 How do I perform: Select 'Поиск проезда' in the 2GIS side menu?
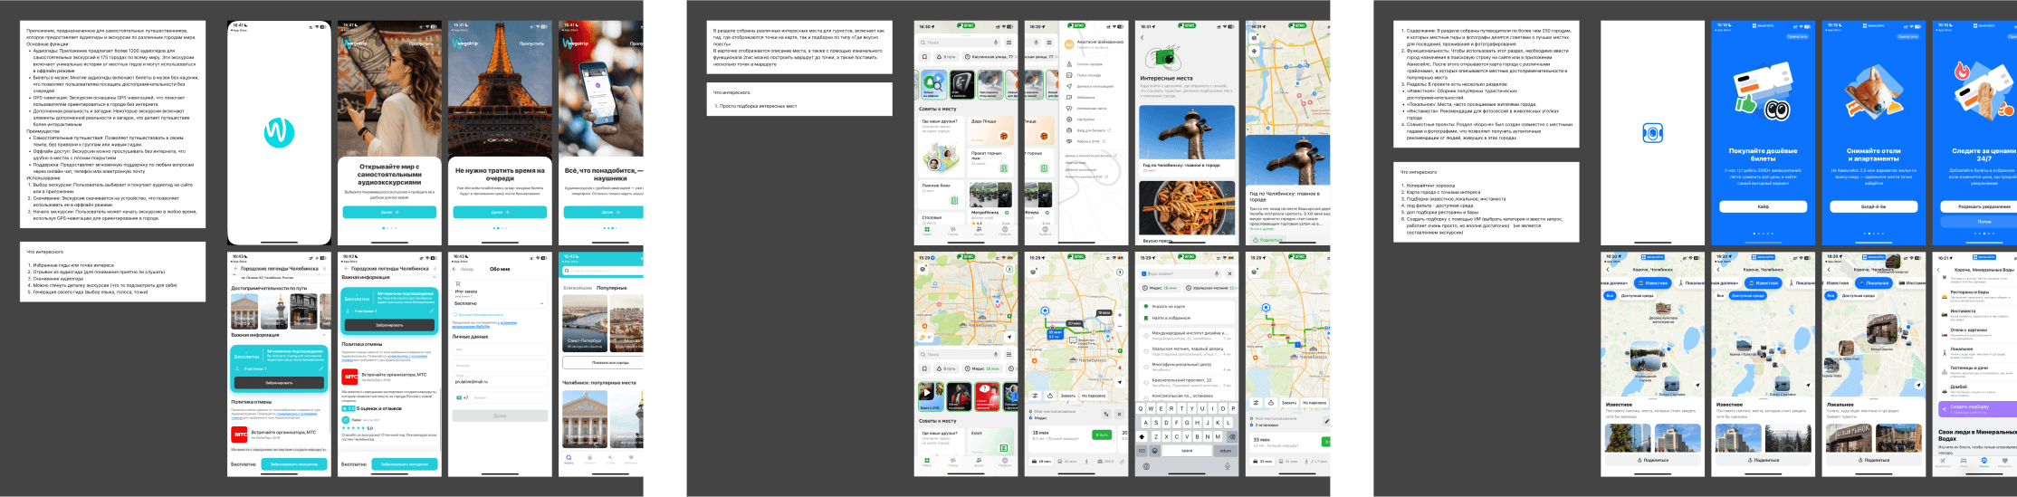(1089, 75)
